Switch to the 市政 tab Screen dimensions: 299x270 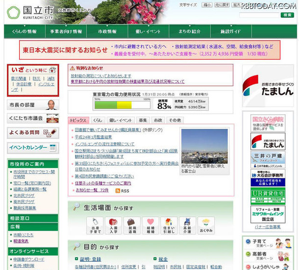coord(158,121)
